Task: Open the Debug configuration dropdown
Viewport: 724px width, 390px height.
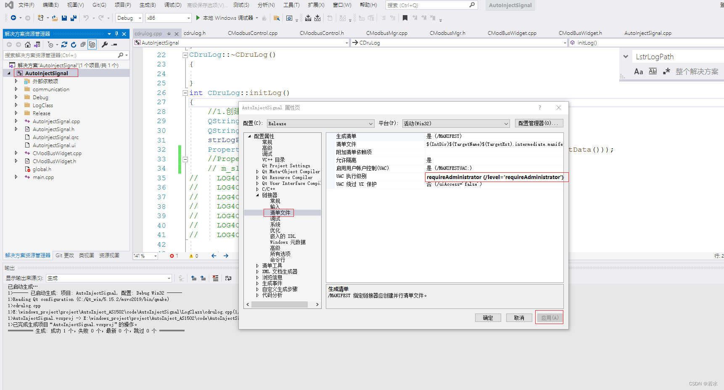Action: (129, 18)
